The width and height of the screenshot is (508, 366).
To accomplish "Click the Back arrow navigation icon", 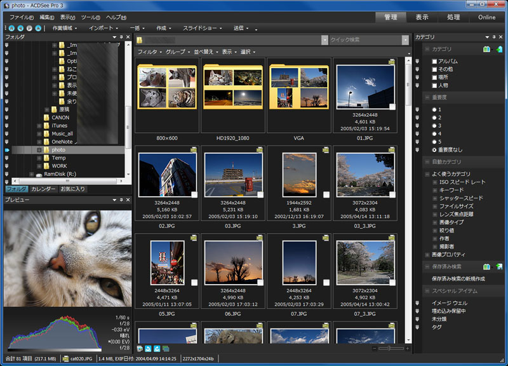I will [x=21, y=29].
